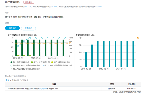The width and height of the screenshot is (142, 94).
Task: Select 负面新闻 disclosure filter
Action: coord(15,80)
